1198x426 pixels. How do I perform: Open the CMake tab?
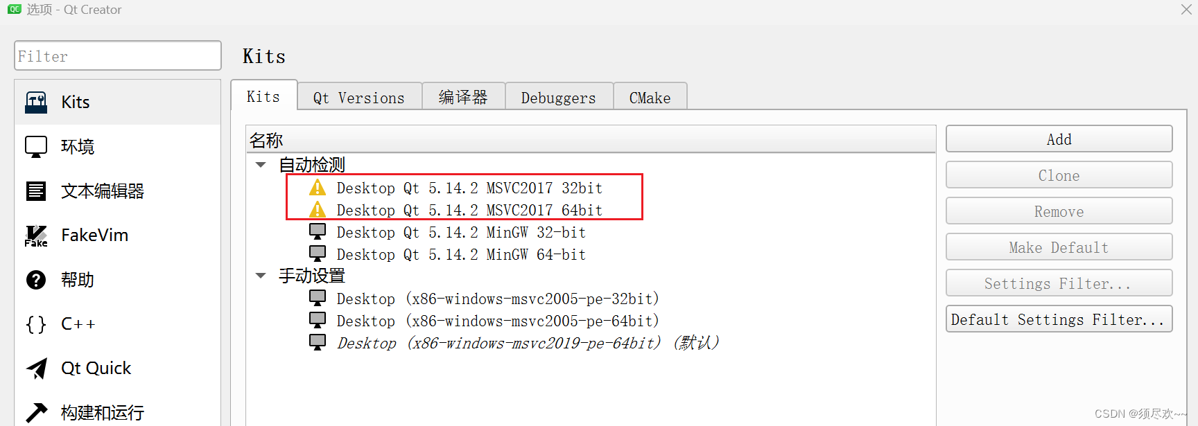tap(650, 98)
